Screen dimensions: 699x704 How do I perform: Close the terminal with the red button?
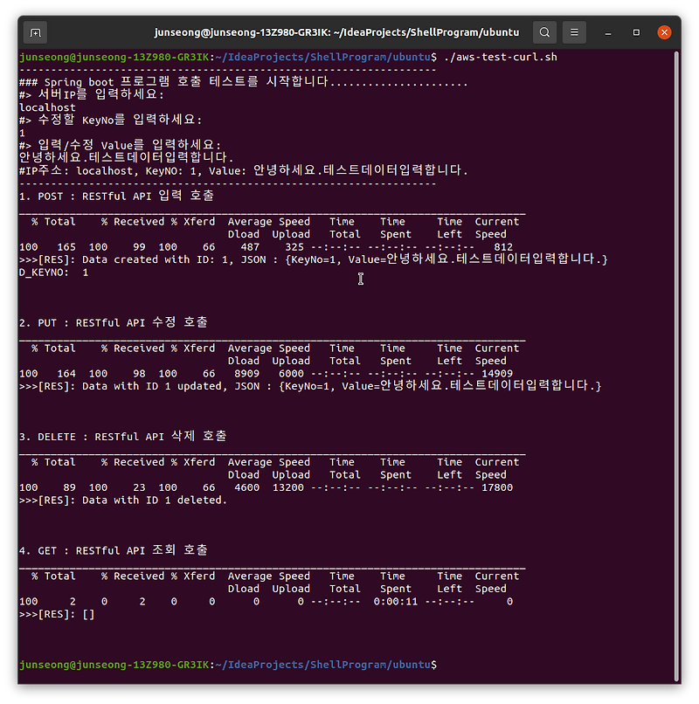(x=664, y=31)
